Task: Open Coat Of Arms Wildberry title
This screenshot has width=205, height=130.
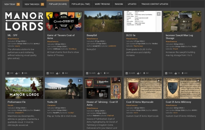Action: click(178, 102)
